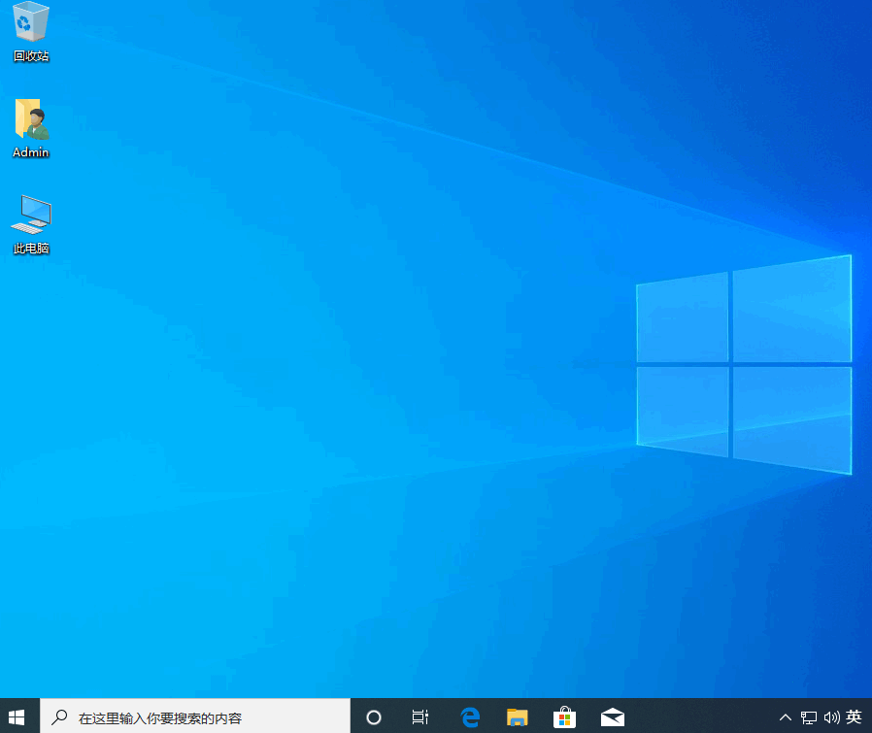Launch Microsoft Edge from the taskbar
The height and width of the screenshot is (733, 872).
pyautogui.click(x=470, y=717)
